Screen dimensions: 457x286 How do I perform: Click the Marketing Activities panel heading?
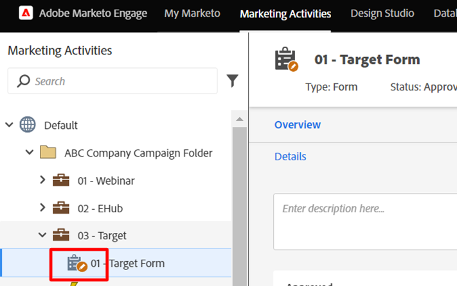point(60,51)
